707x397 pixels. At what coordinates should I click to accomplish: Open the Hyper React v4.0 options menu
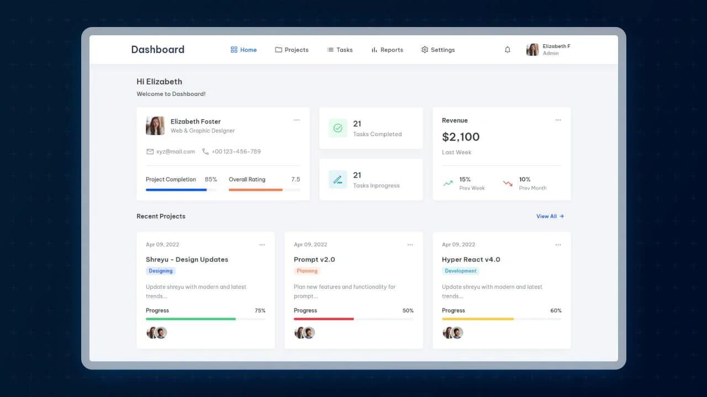tap(558, 244)
